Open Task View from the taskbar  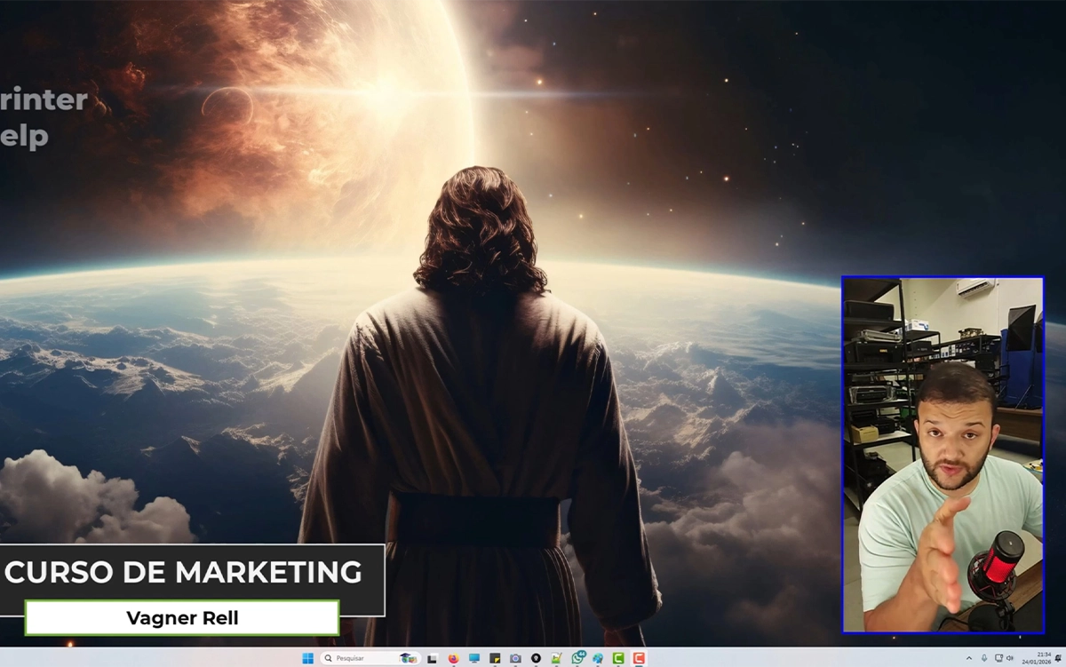pos(433,658)
